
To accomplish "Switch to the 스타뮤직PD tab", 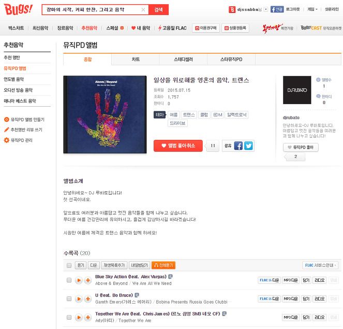I will click(231, 60).
